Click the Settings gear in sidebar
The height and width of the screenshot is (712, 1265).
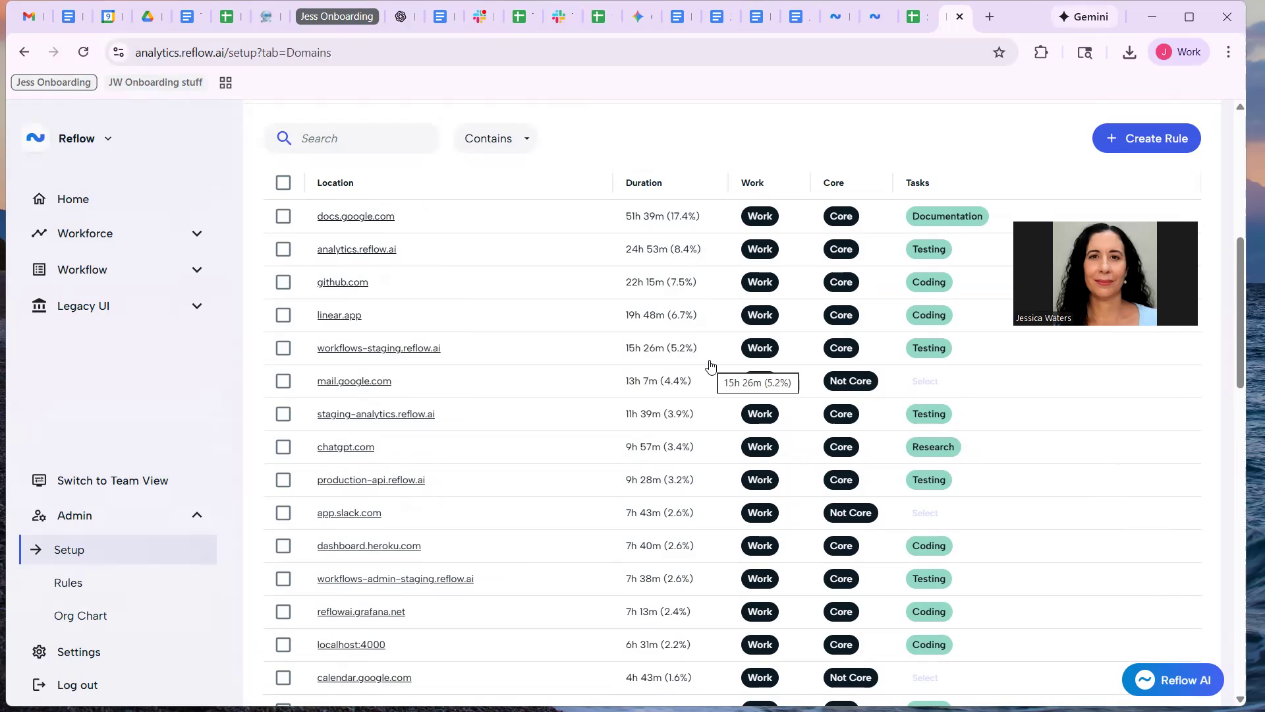coord(40,652)
